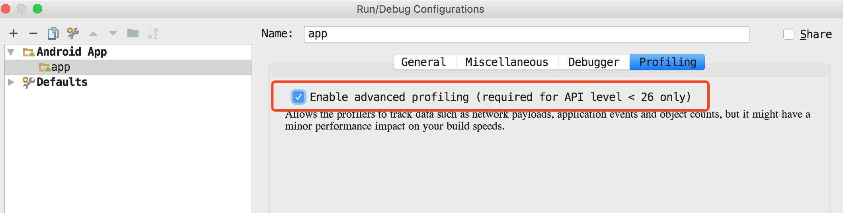Disable the advanced profiling checkbox
Screen dimensions: 843x213
coord(298,97)
